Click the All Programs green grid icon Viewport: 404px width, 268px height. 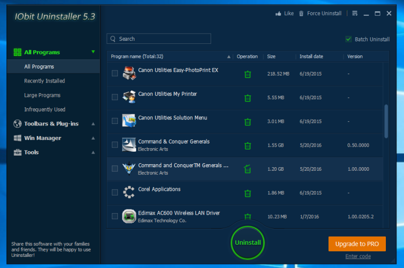(18, 52)
